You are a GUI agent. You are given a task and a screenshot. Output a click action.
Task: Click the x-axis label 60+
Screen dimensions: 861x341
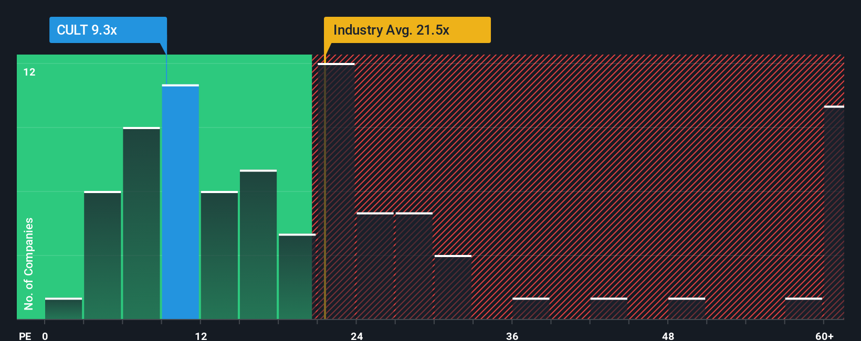[x=824, y=336]
